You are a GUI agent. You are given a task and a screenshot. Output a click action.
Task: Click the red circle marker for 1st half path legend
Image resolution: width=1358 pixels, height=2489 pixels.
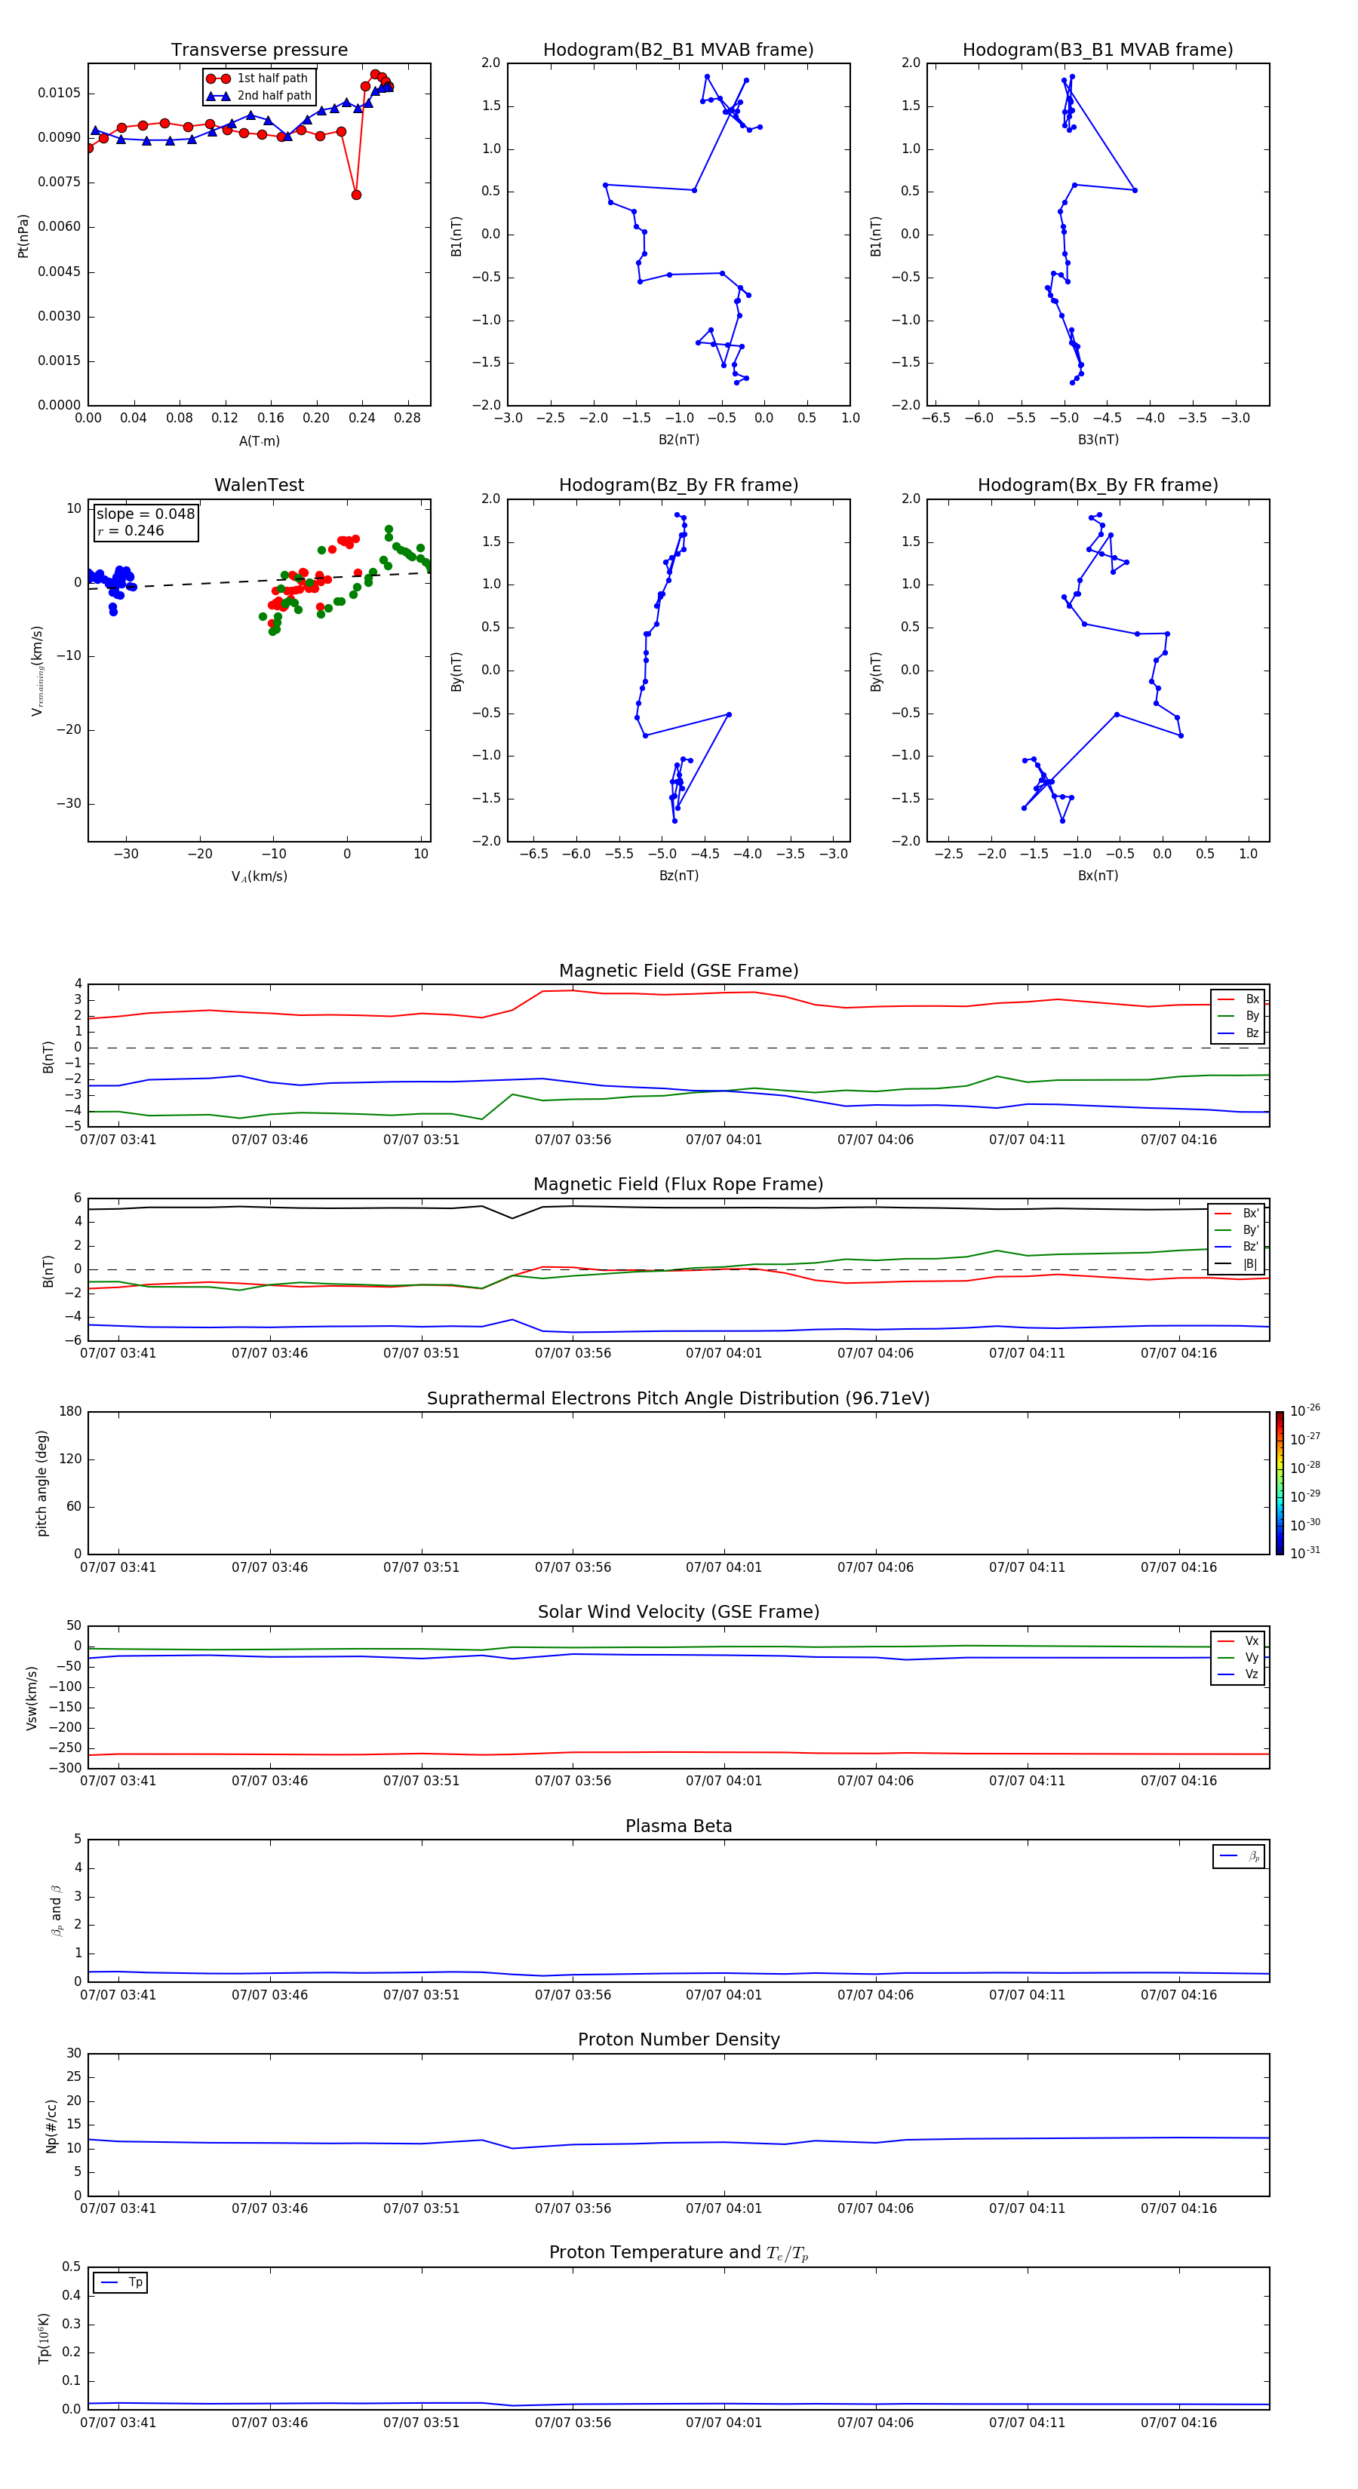[219, 78]
